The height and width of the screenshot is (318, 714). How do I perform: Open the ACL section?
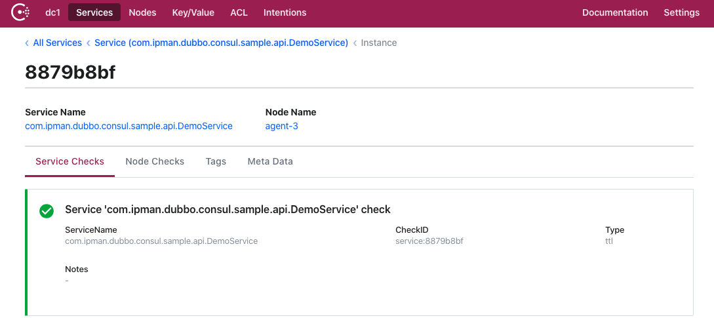pyautogui.click(x=239, y=12)
